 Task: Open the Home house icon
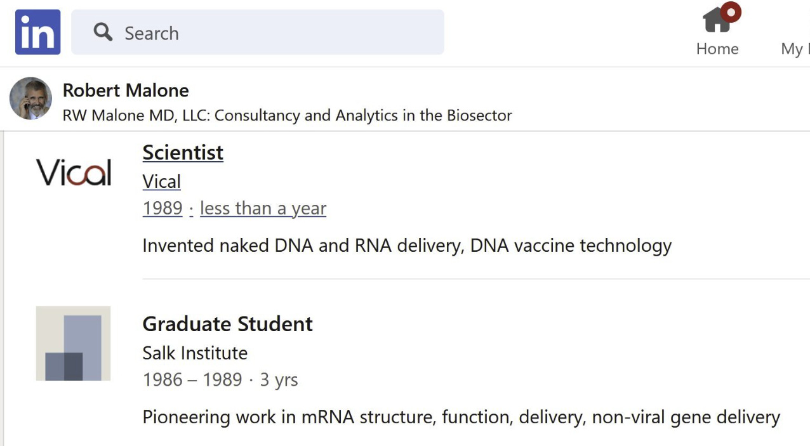717,19
